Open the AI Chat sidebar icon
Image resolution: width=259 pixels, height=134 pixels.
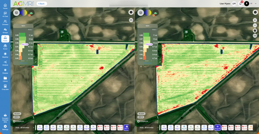pyautogui.click(x=5, y=14)
